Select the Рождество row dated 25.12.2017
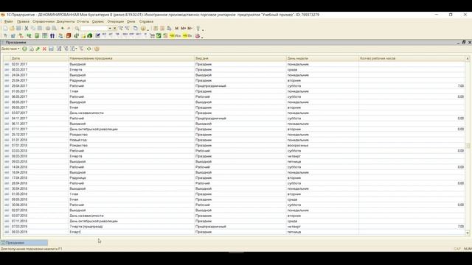 pyautogui.click(x=235, y=135)
